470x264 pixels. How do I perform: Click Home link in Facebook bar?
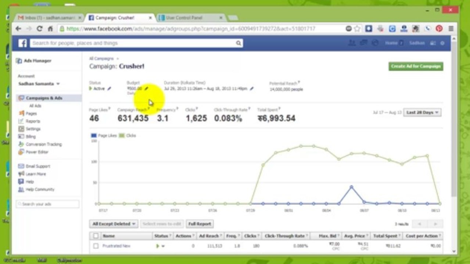(x=391, y=43)
